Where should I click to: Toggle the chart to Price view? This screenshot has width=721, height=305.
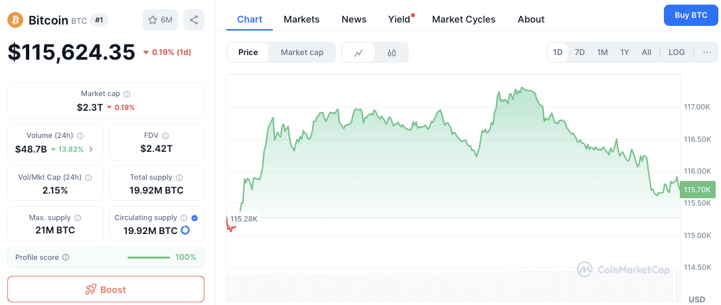click(248, 52)
